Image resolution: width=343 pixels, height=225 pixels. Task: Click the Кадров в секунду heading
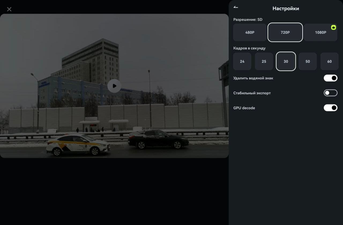click(x=249, y=48)
